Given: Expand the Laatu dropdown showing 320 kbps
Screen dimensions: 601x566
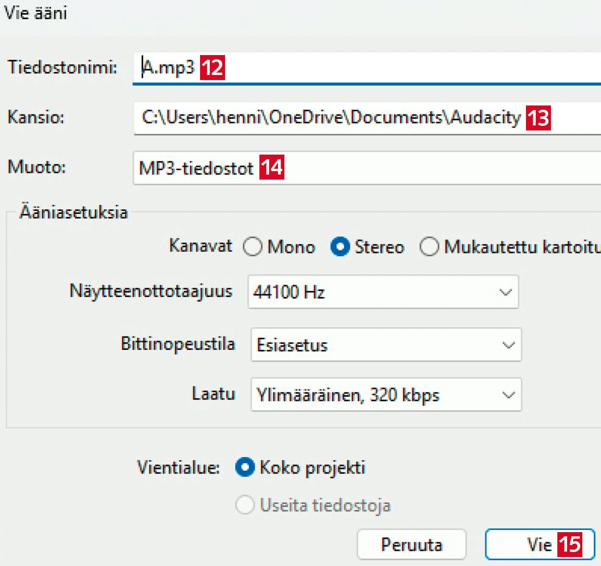Looking at the screenshot, I should [x=386, y=395].
